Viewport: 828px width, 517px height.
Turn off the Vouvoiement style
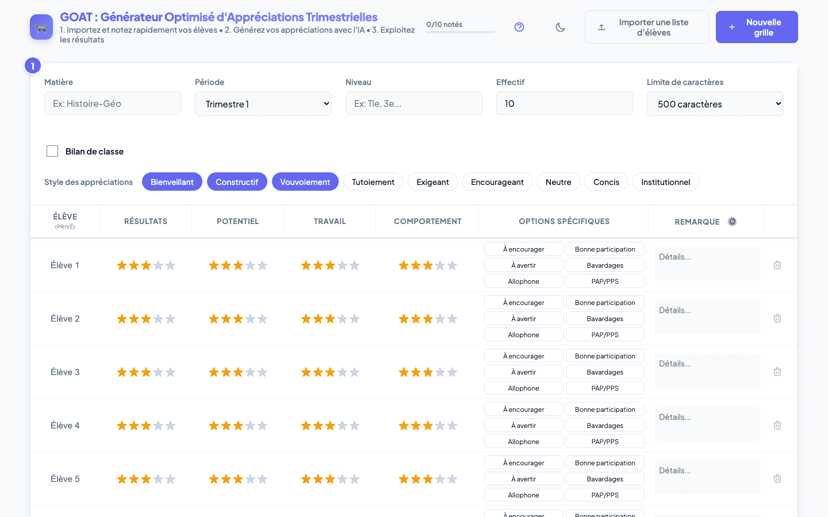click(x=305, y=182)
